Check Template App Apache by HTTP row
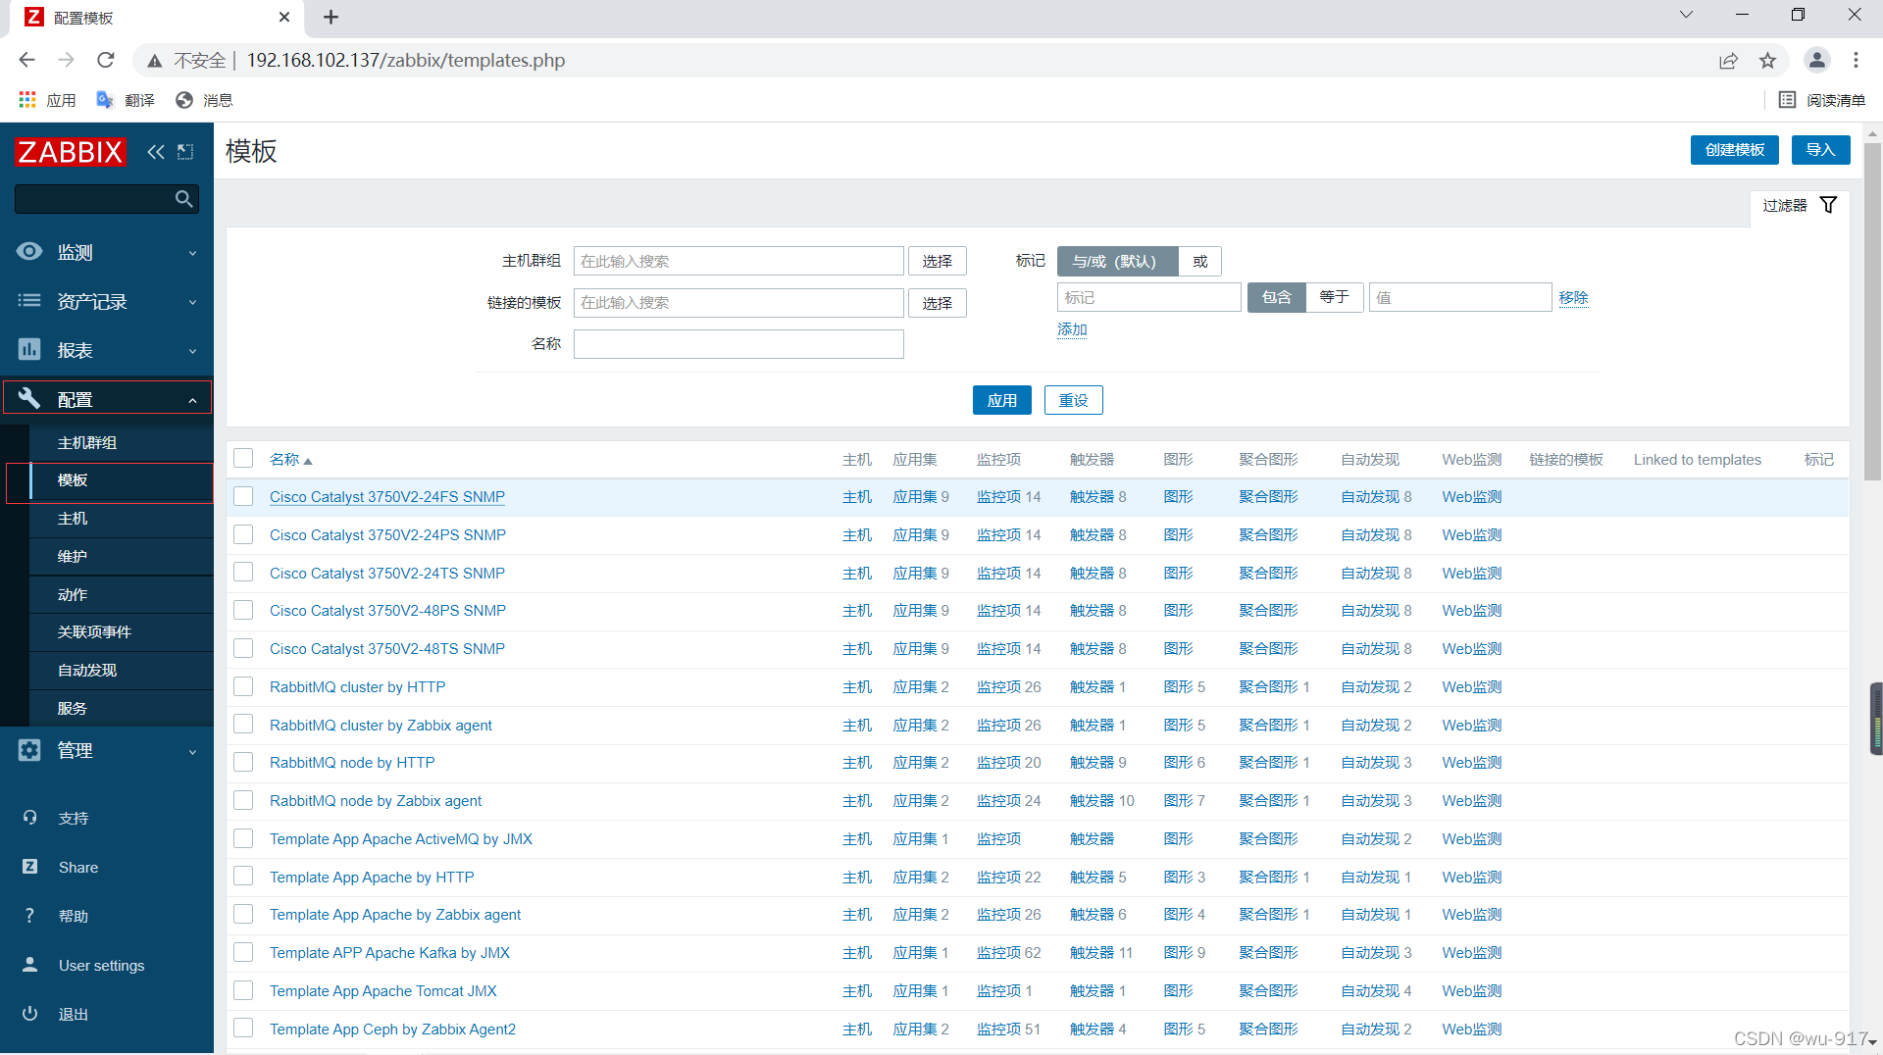 point(243,878)
